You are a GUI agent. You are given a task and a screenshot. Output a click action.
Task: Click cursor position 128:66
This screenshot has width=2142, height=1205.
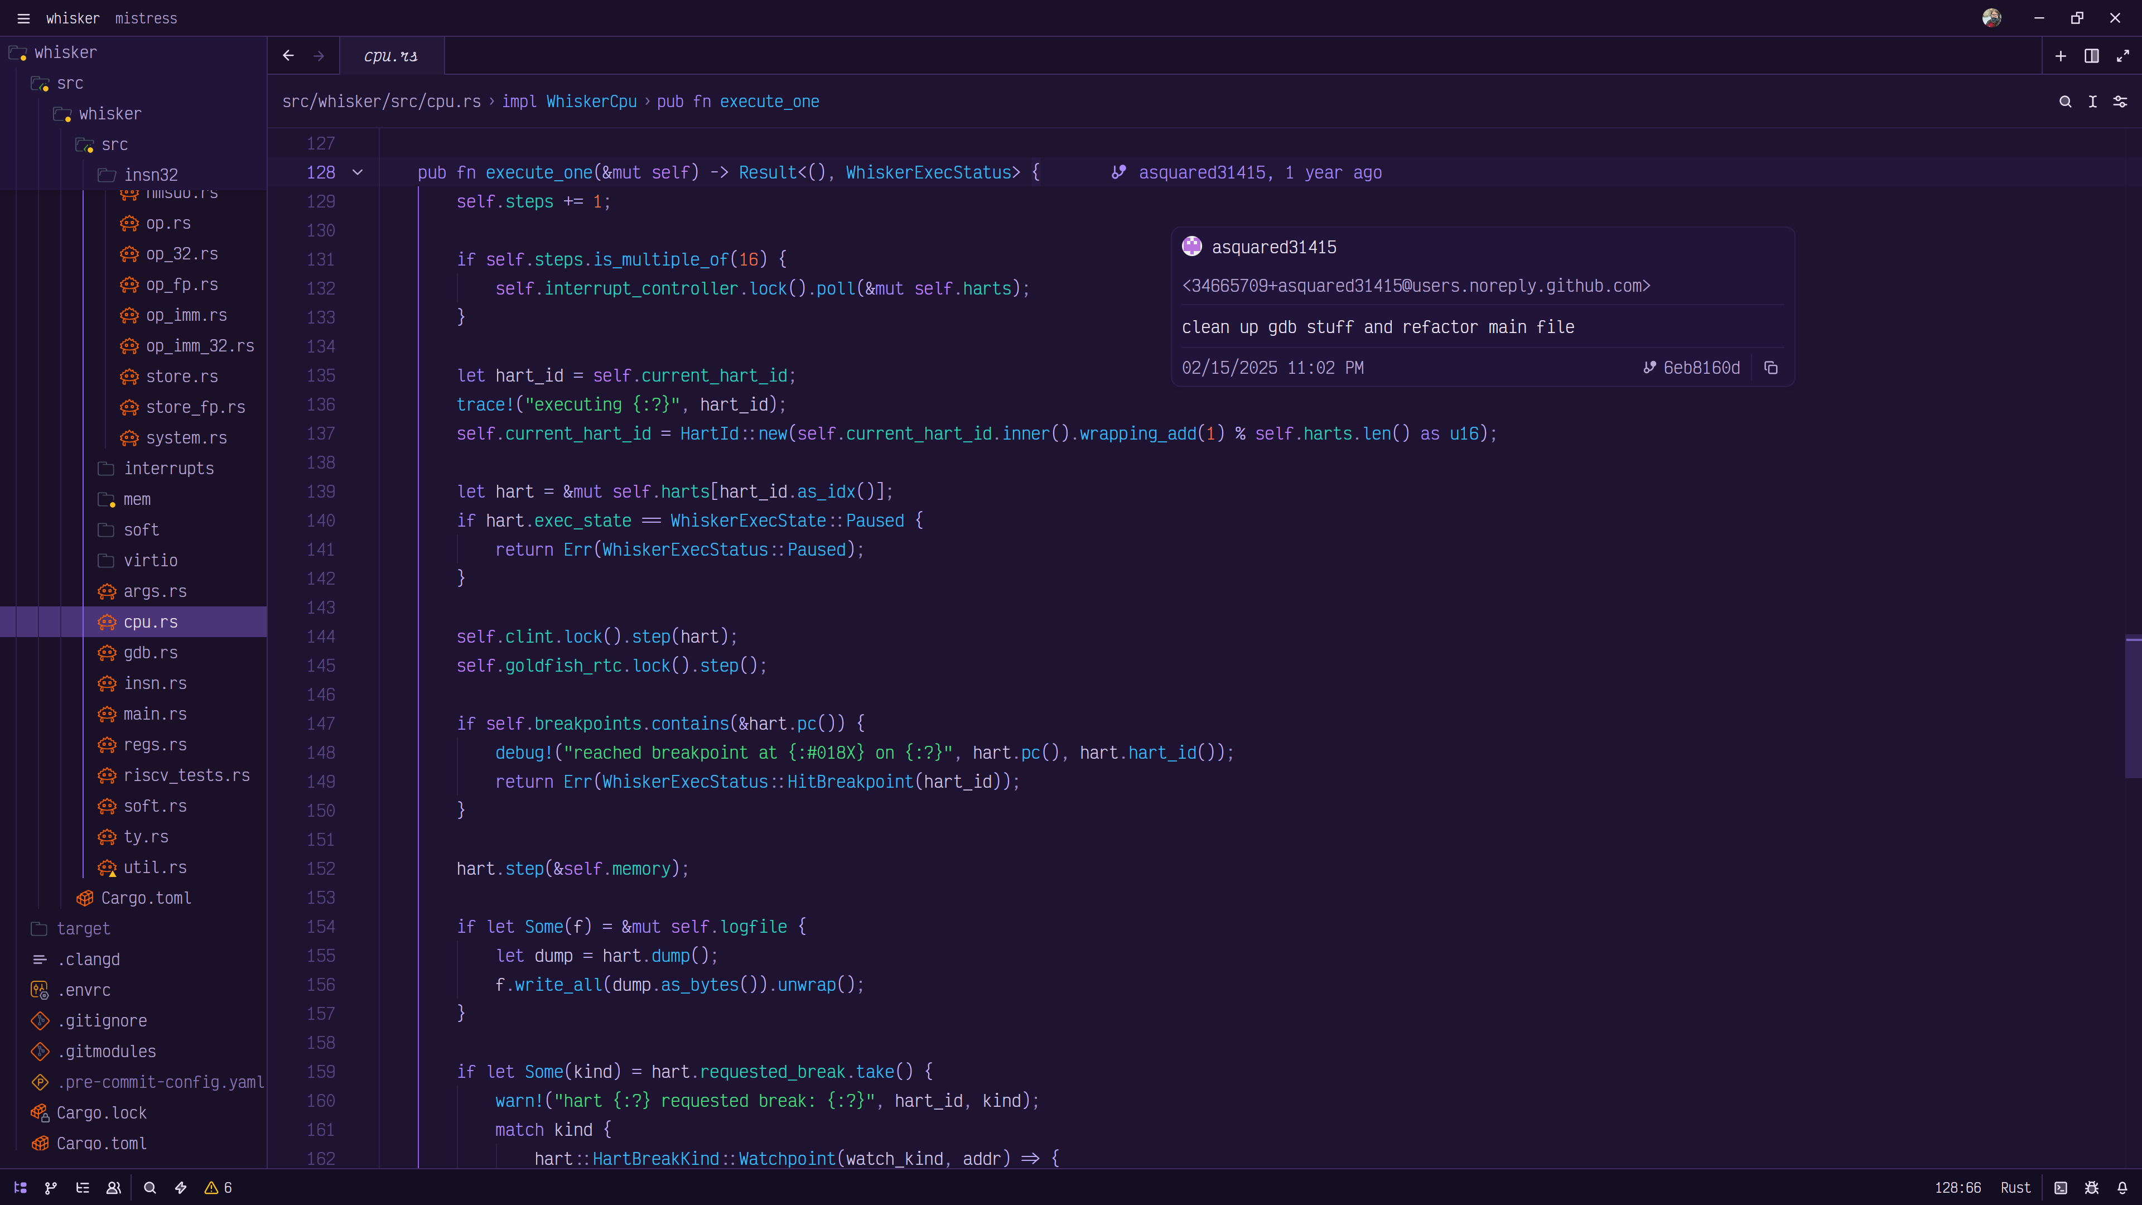click(1957, 1188)
